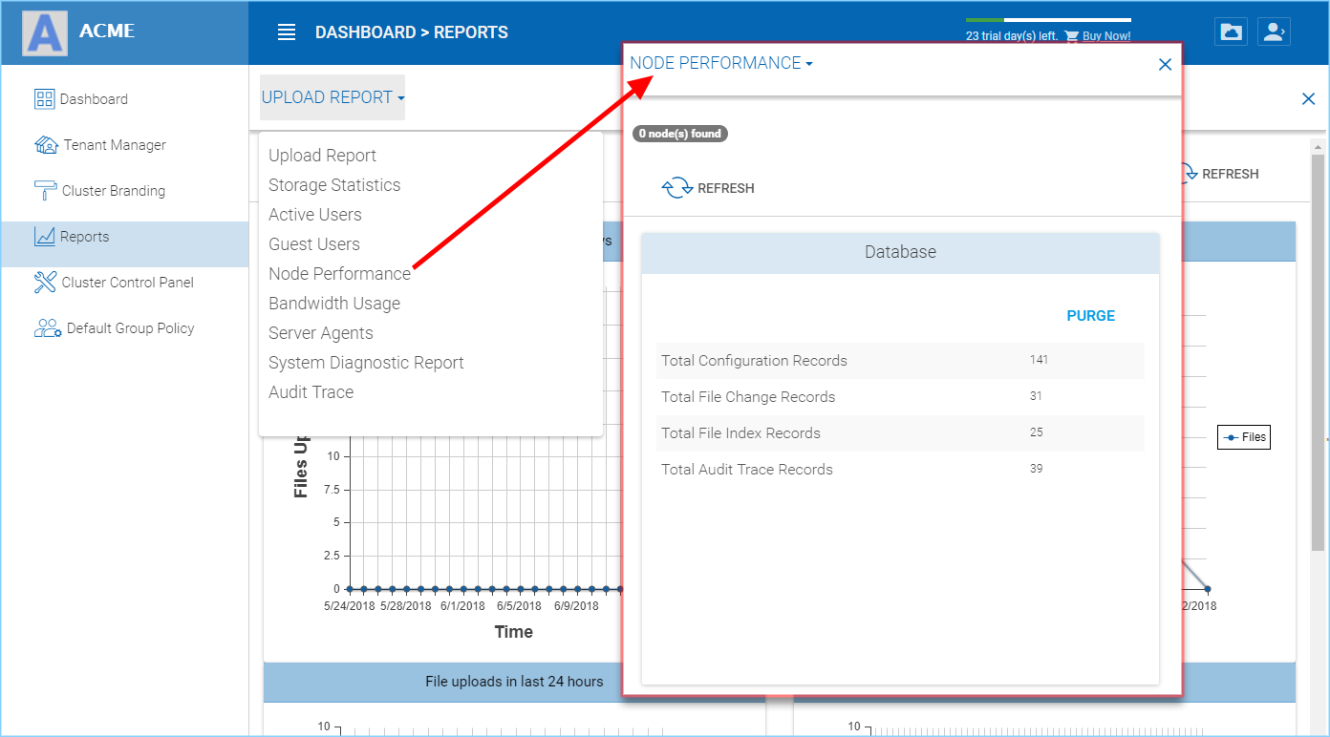Click Total File Index Records row

point(900,433)
